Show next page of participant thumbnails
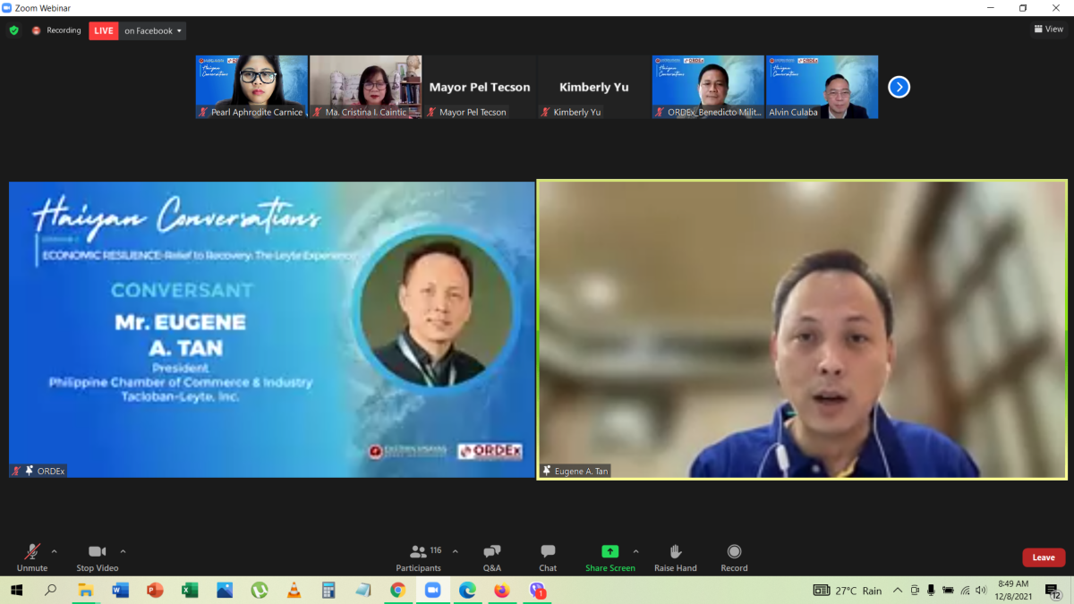 coord(899,87)
